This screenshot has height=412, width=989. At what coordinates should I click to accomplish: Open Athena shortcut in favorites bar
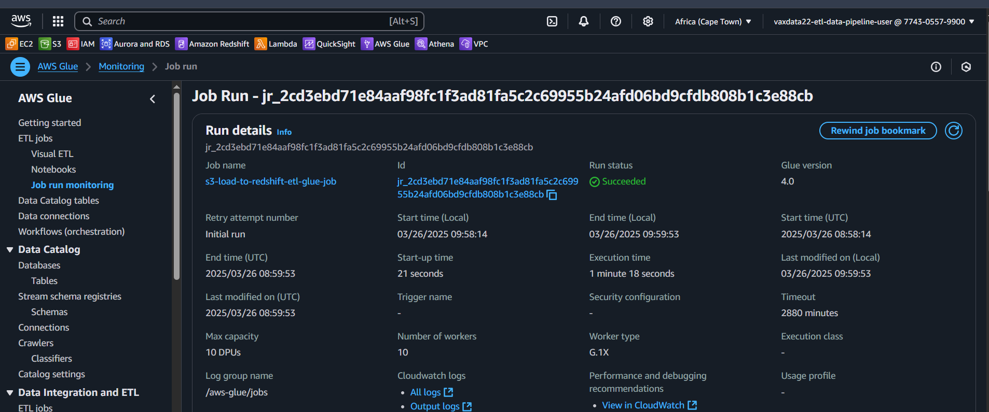point(435,44)
